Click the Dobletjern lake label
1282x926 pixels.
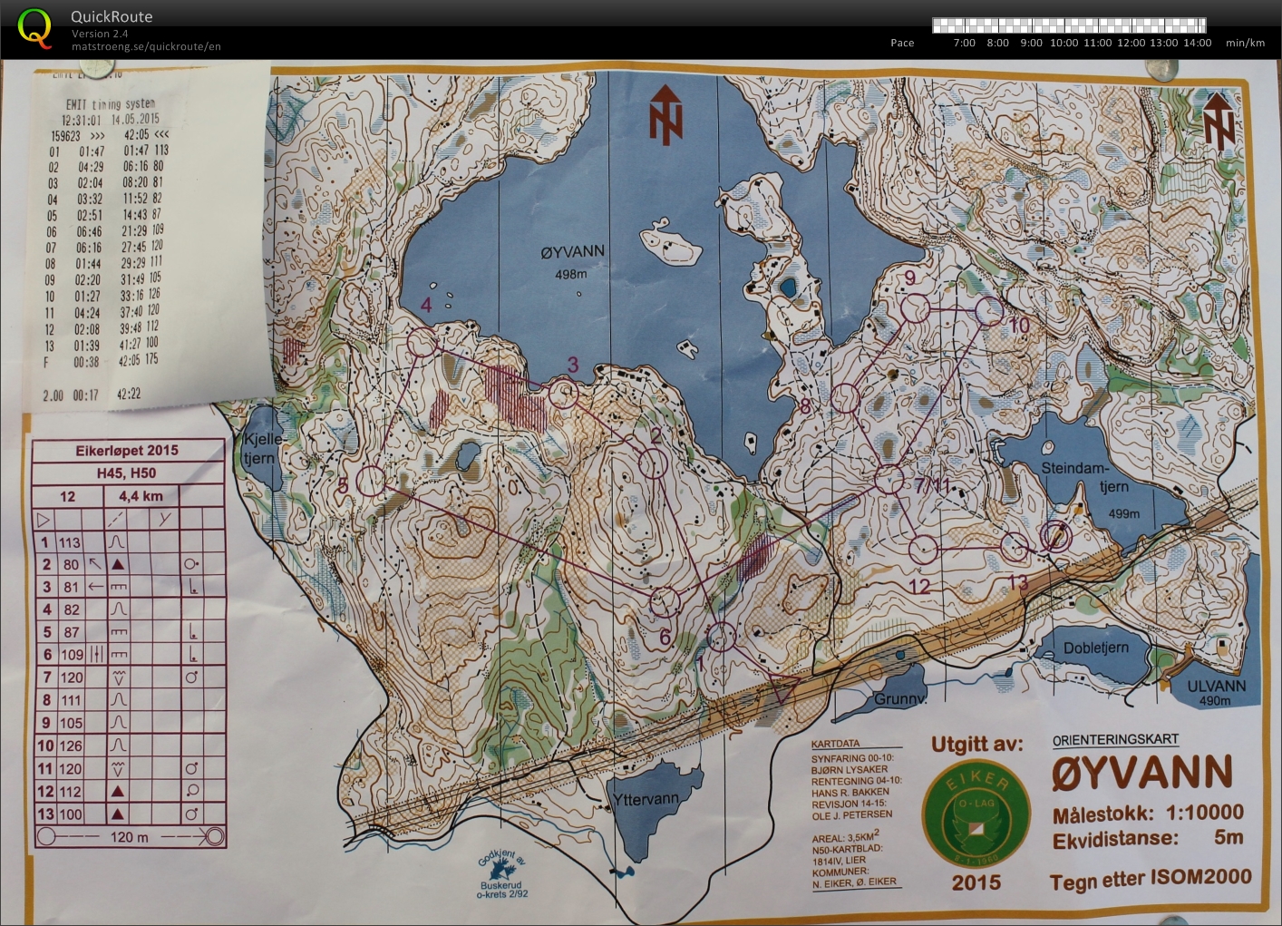click(x=1096, y=648)
